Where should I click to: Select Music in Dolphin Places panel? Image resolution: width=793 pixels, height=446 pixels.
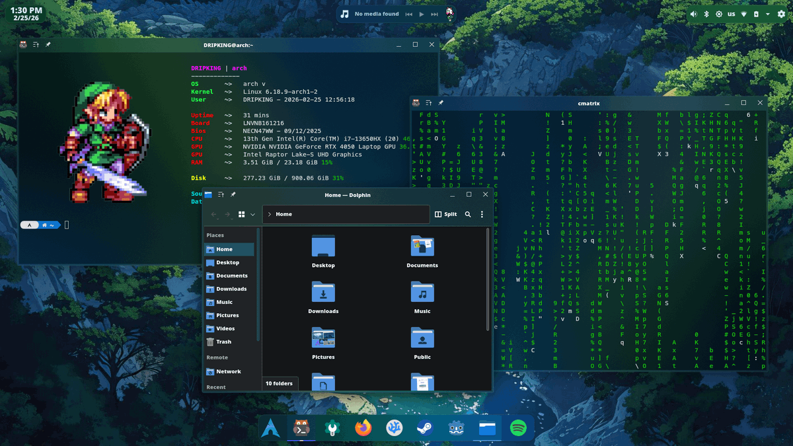[x=229, y=302]
